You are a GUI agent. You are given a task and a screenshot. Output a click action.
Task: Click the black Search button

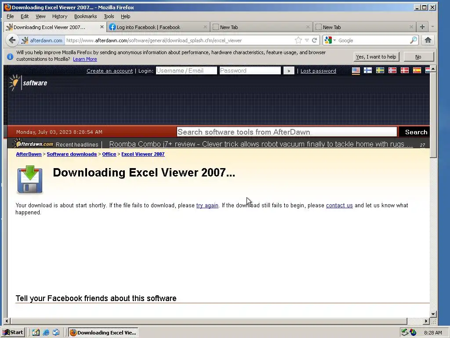[x=415, y=132]
